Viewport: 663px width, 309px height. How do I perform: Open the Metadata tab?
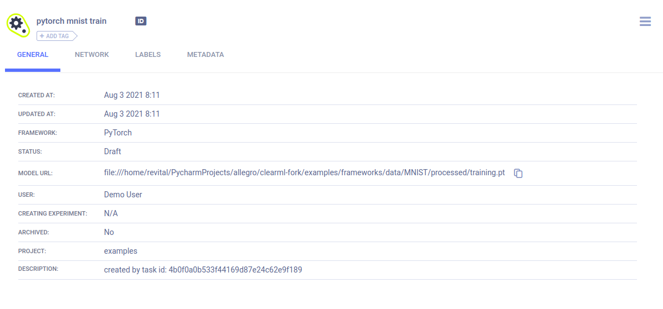[205, 55]
